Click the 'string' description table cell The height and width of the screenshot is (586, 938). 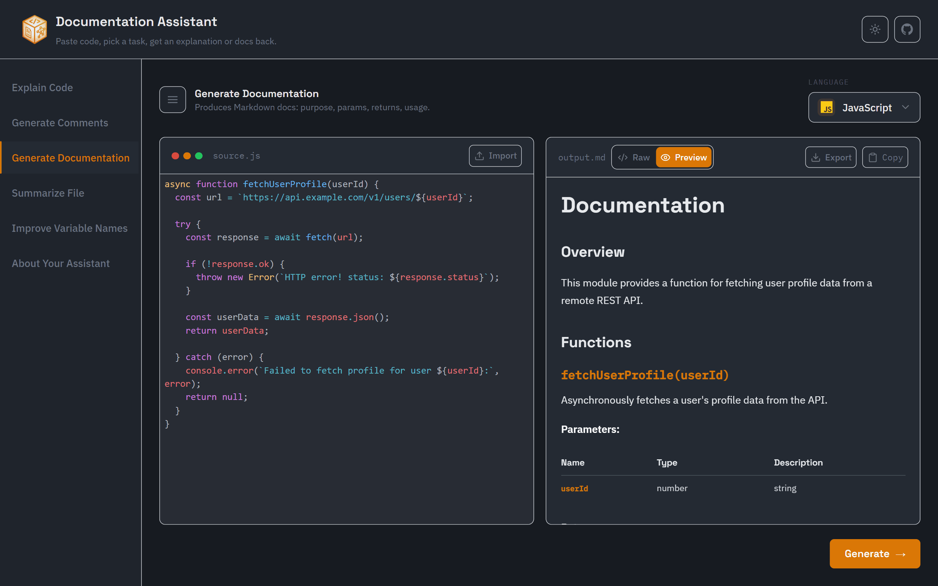click(x=785, y=488)
